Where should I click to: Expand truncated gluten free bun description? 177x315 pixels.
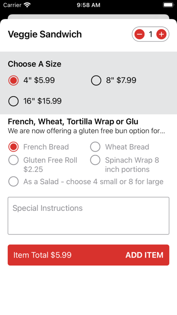[86, 131]
